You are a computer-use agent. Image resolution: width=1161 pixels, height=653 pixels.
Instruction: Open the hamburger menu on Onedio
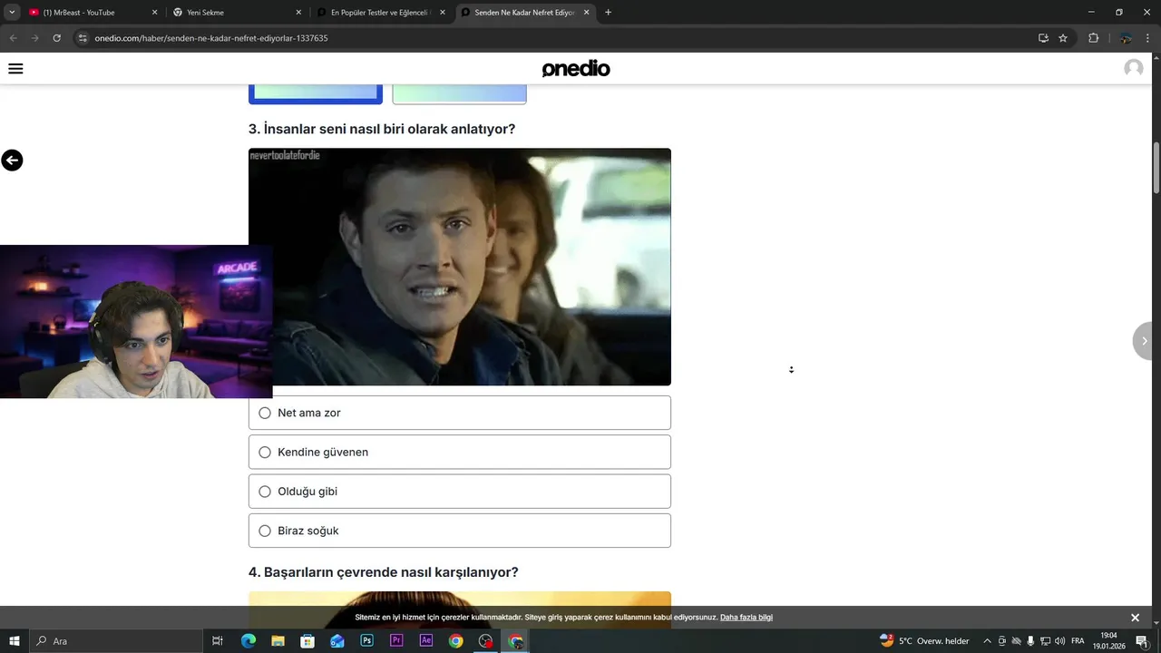[15, 69]
